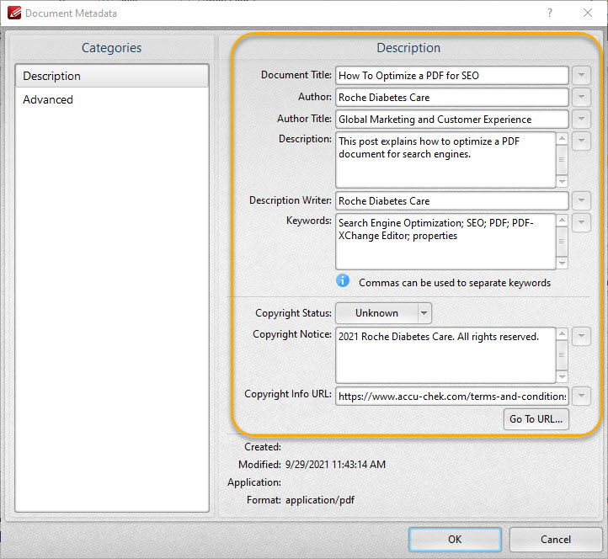
Task: Click the Author input field
Action: pos(451,98)
